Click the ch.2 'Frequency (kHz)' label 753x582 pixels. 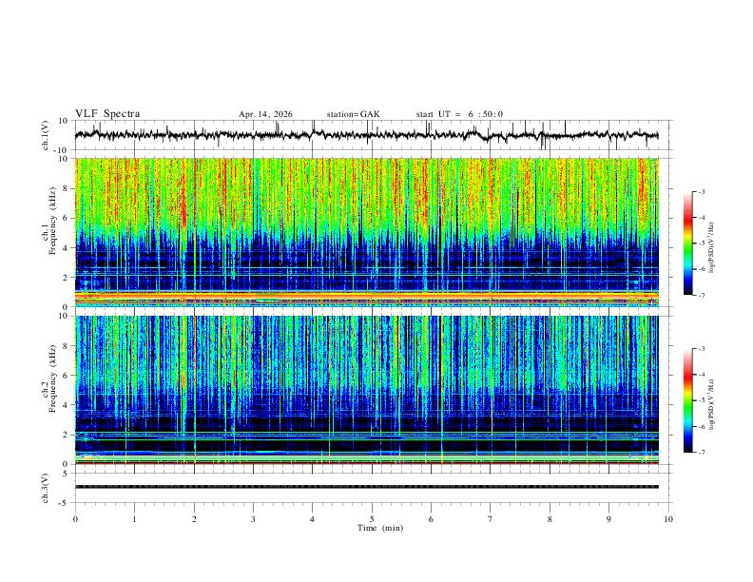point(52,378)
